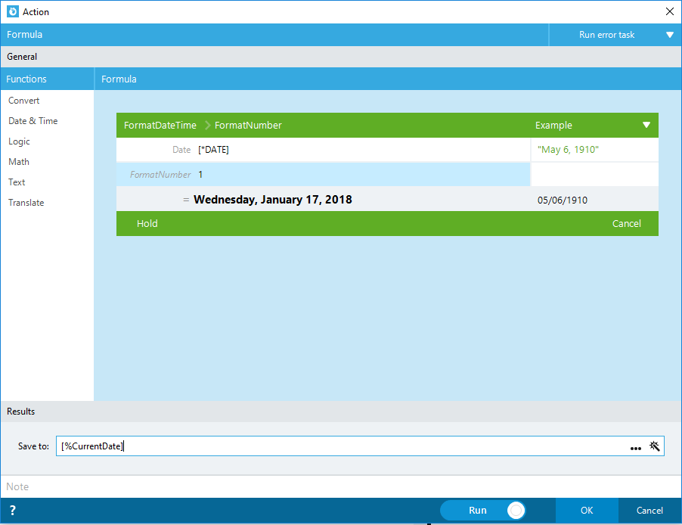Select the Convert function category

(24, 101)
